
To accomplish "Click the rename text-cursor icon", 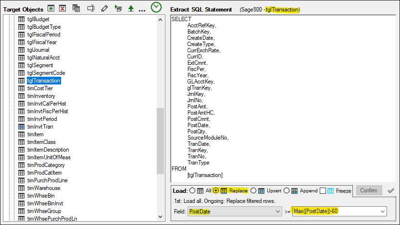I will [91, 9].
